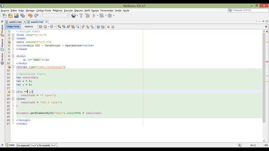Image resolution: width=269 pixels, height=151 pixels.
Task: Toggle the INS insert mode indicator
Action: pyautogui.click(x=266, y=145)
